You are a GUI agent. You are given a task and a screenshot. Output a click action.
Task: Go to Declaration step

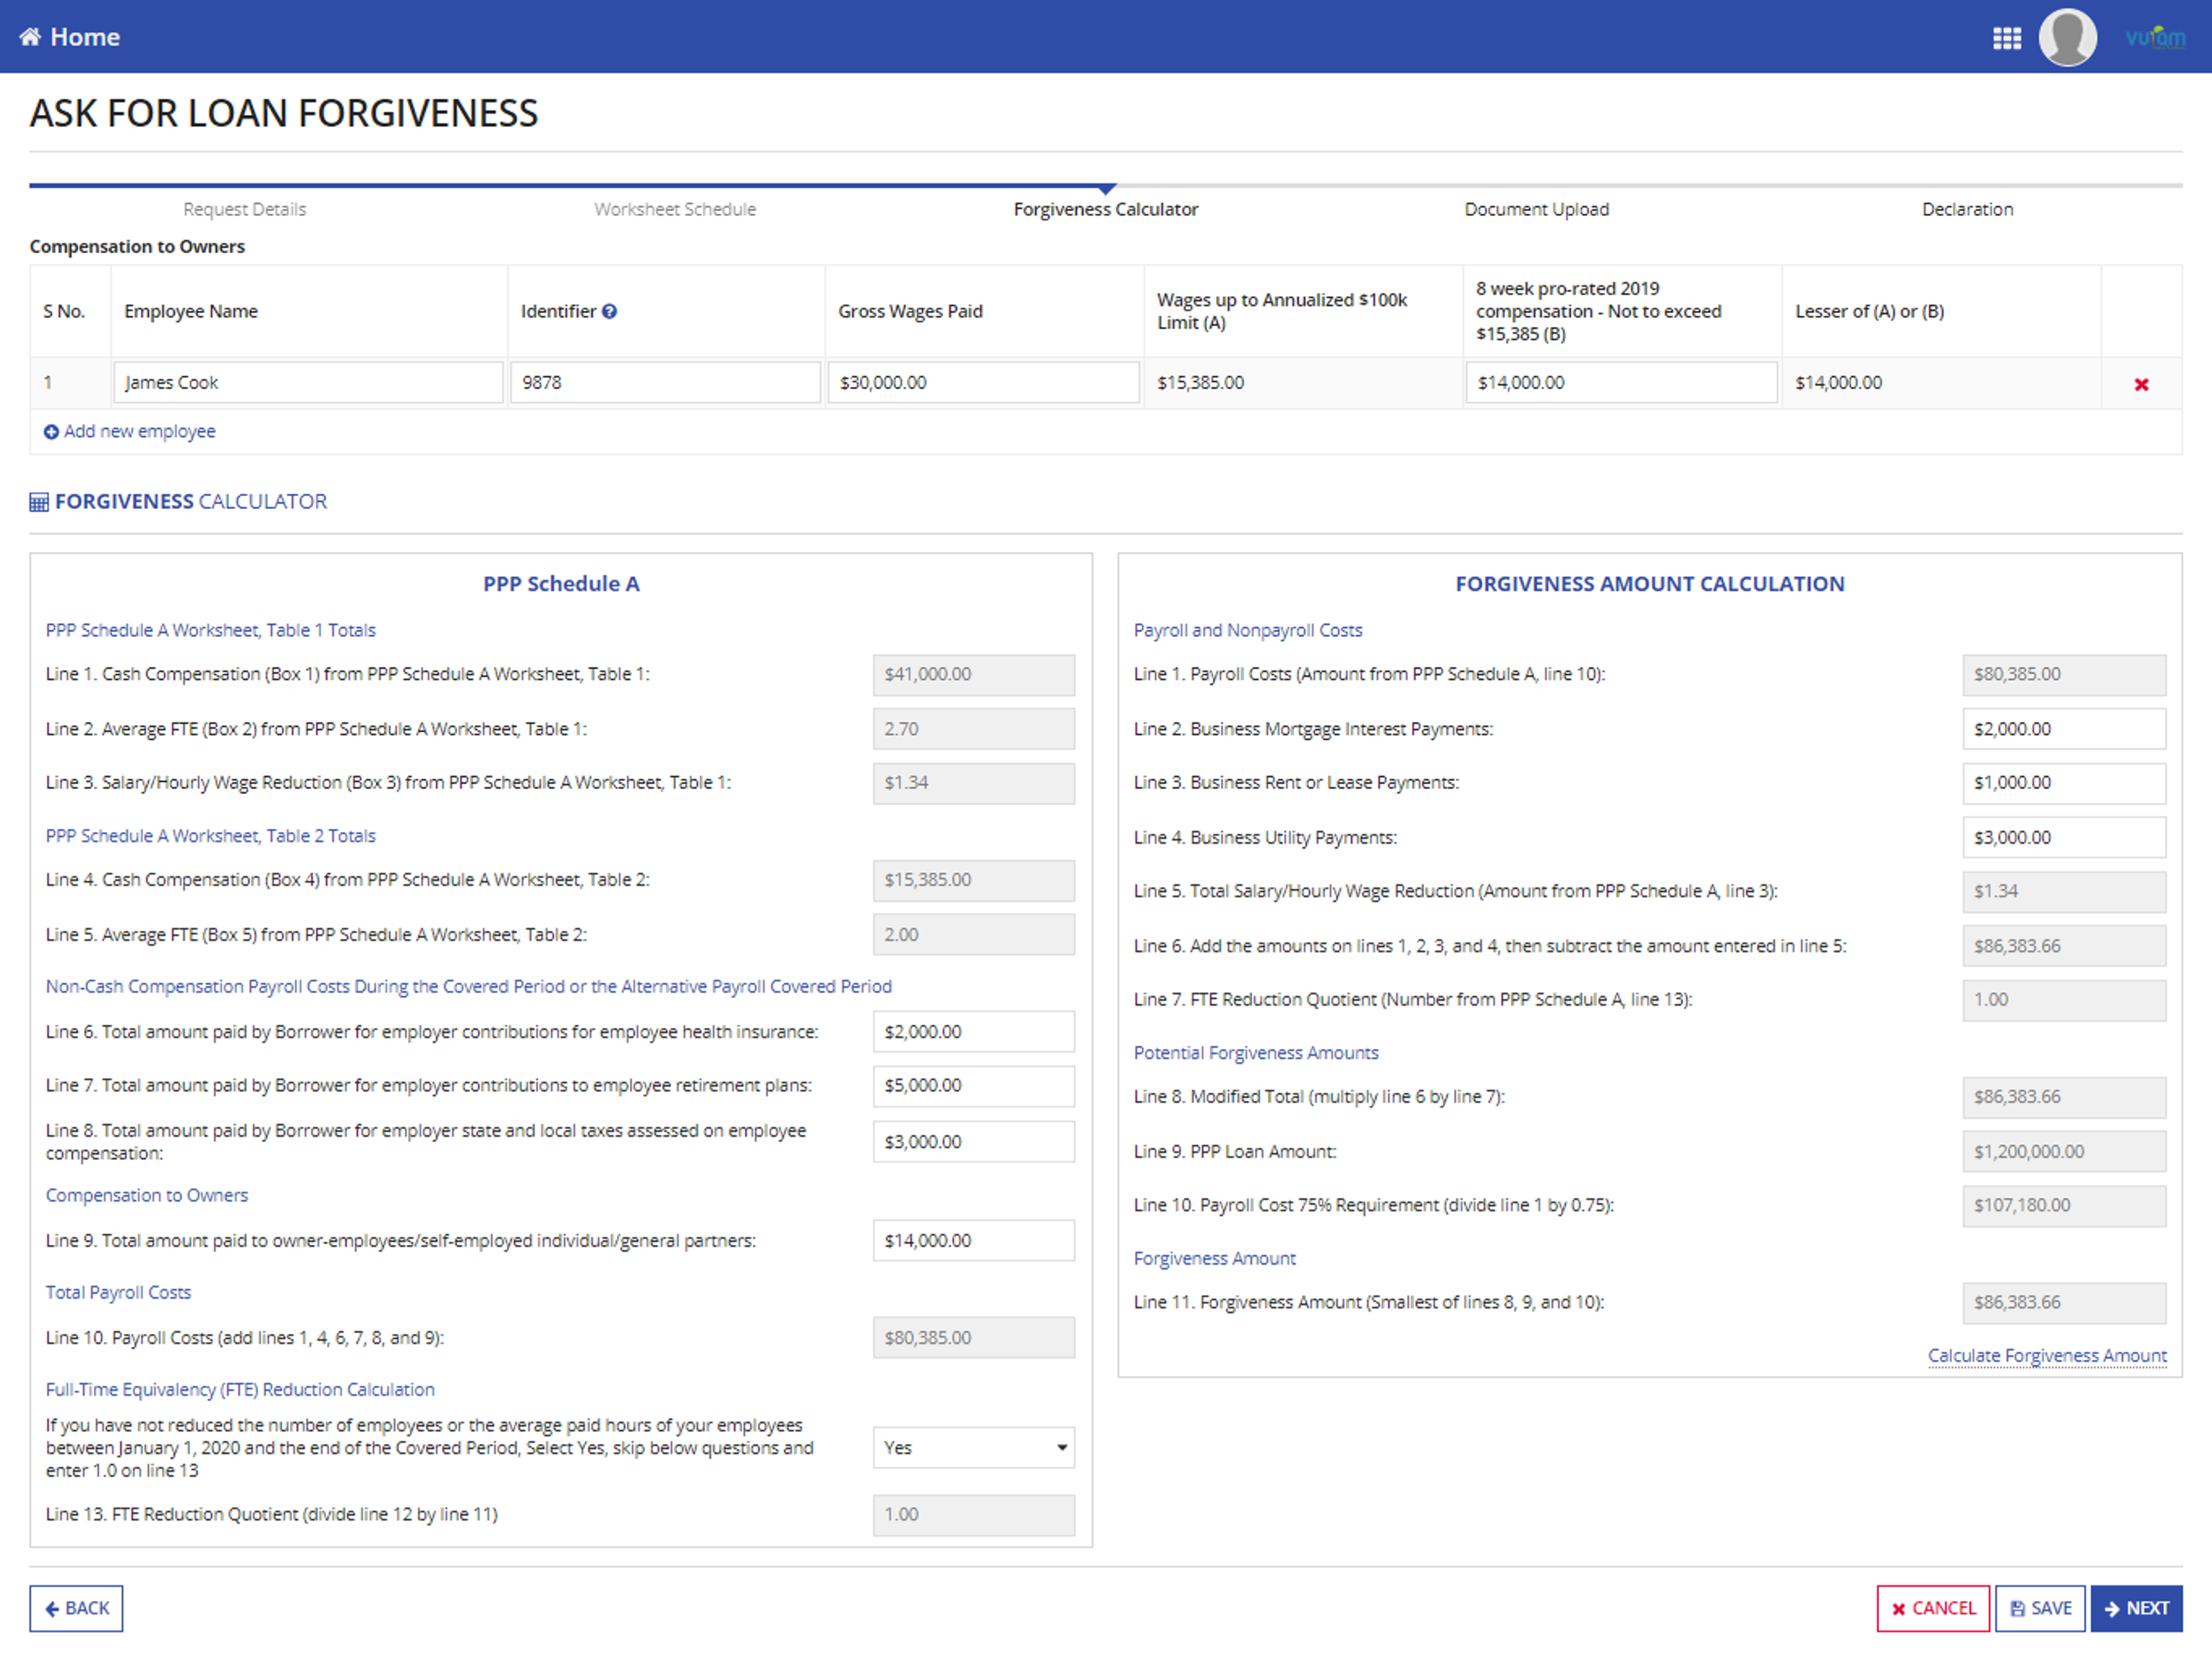tap(1967, 209)
